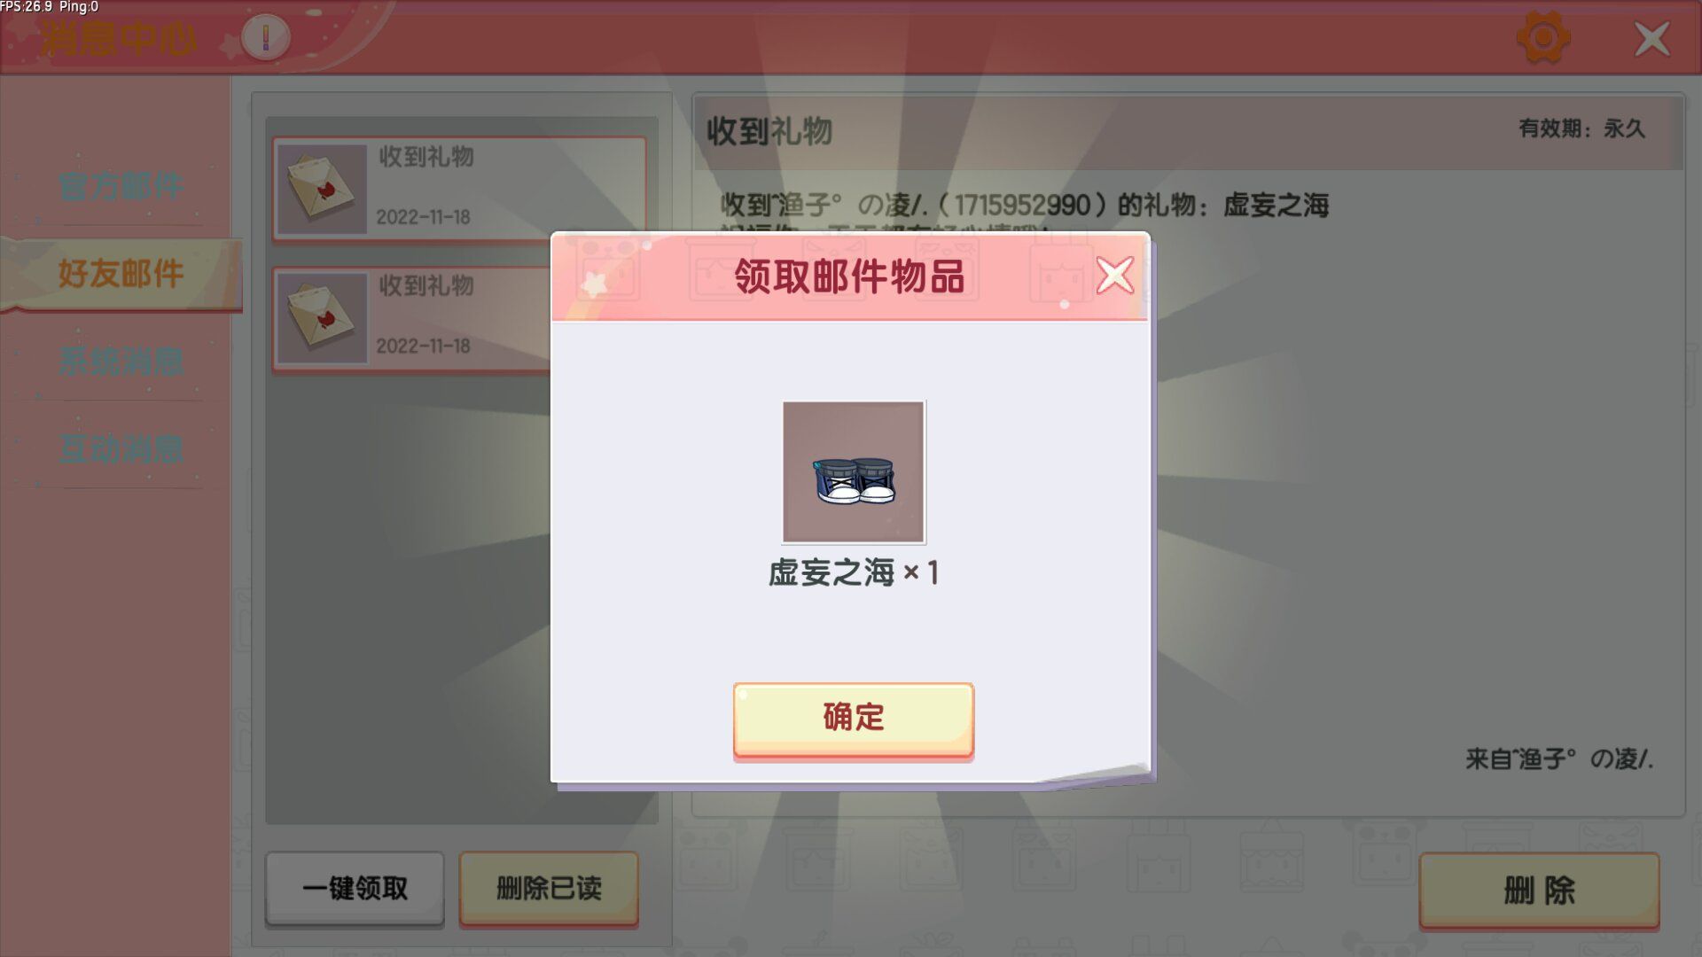Screen dimensions: 1702x957
Task: Click the 虚妄之海 shoes item icon
Action: click(x=854, y=471)
